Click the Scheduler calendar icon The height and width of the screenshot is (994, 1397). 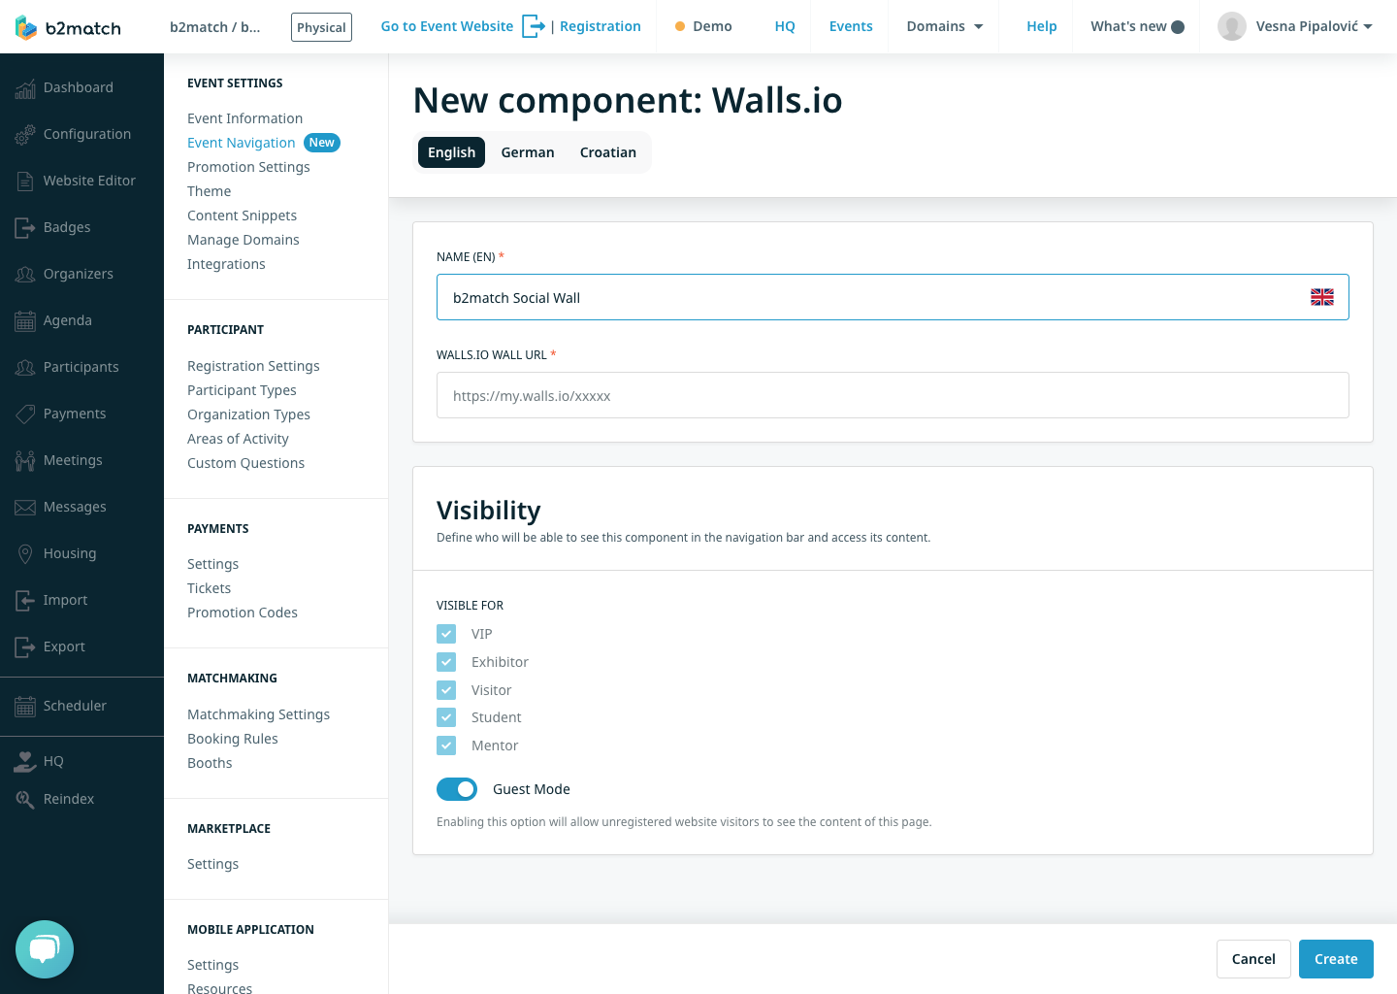[x=25, y=707]
